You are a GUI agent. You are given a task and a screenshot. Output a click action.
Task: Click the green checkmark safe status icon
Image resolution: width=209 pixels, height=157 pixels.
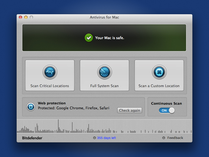coord(89,38)
